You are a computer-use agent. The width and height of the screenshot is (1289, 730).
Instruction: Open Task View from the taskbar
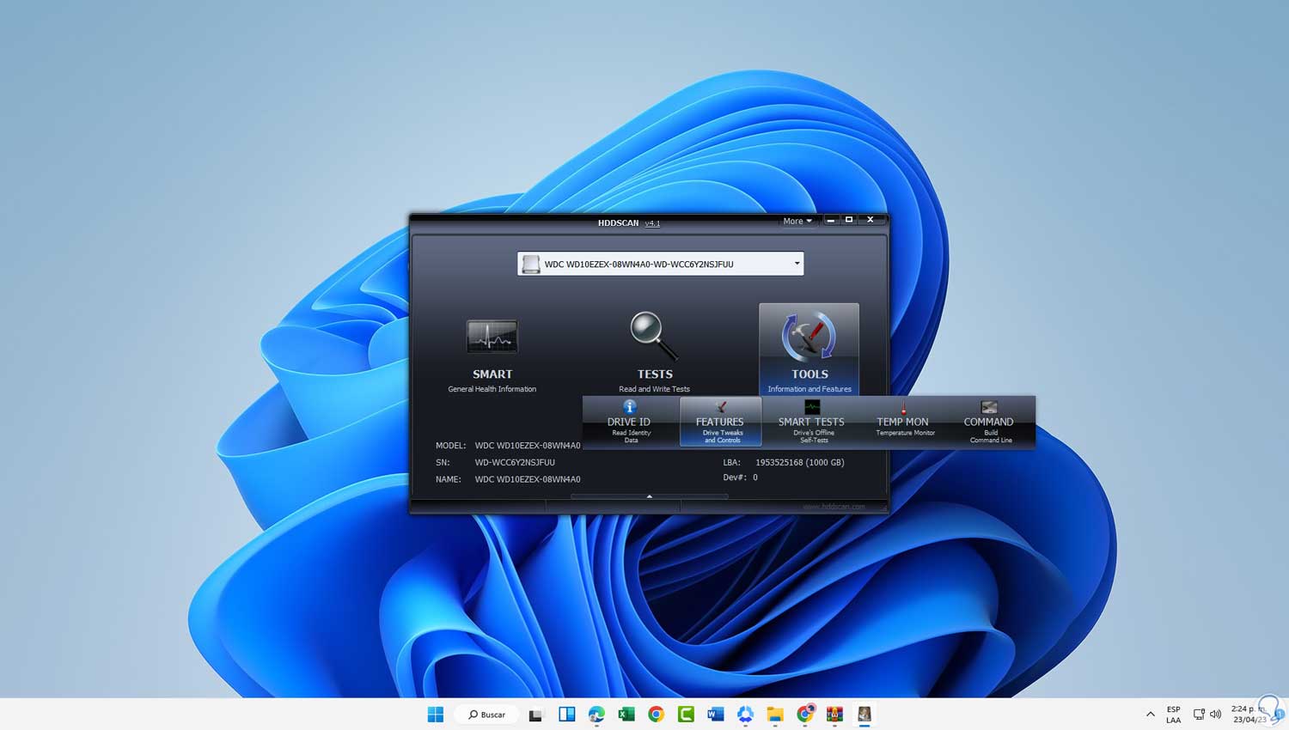coord(537,715)
